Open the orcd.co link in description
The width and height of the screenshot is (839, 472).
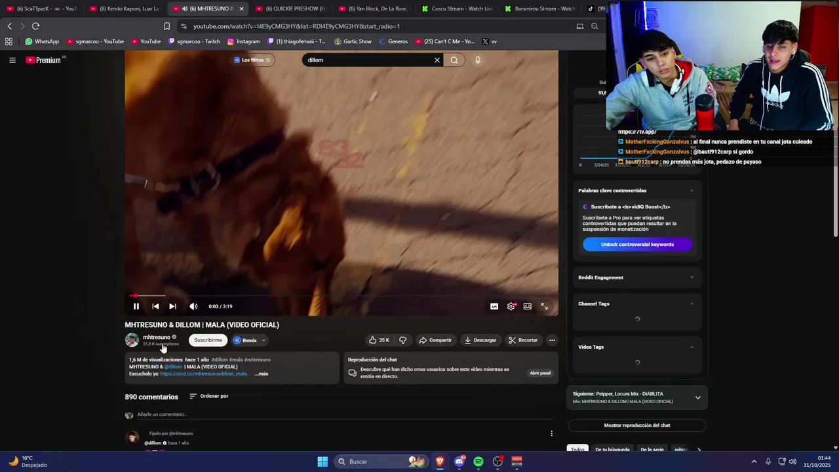[x=204, y=374]
